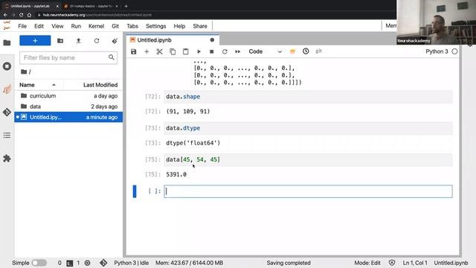Click Ln 1, Col 1 in status bar
The height and width of the screenshot is (268, 476).
415,263
